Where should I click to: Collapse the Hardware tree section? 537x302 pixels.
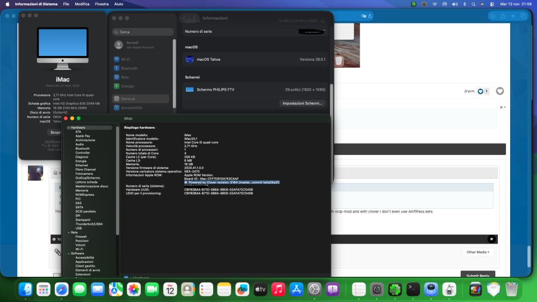69,128
